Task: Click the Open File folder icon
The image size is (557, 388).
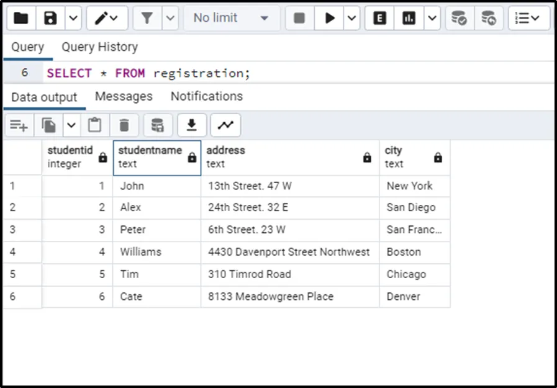Action: point(20,18)
